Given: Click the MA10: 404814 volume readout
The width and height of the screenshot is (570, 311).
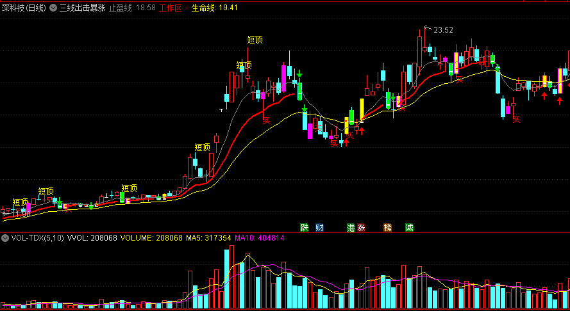Looking at the screenshot, I should pyautogui.click(x=260, y=238).
